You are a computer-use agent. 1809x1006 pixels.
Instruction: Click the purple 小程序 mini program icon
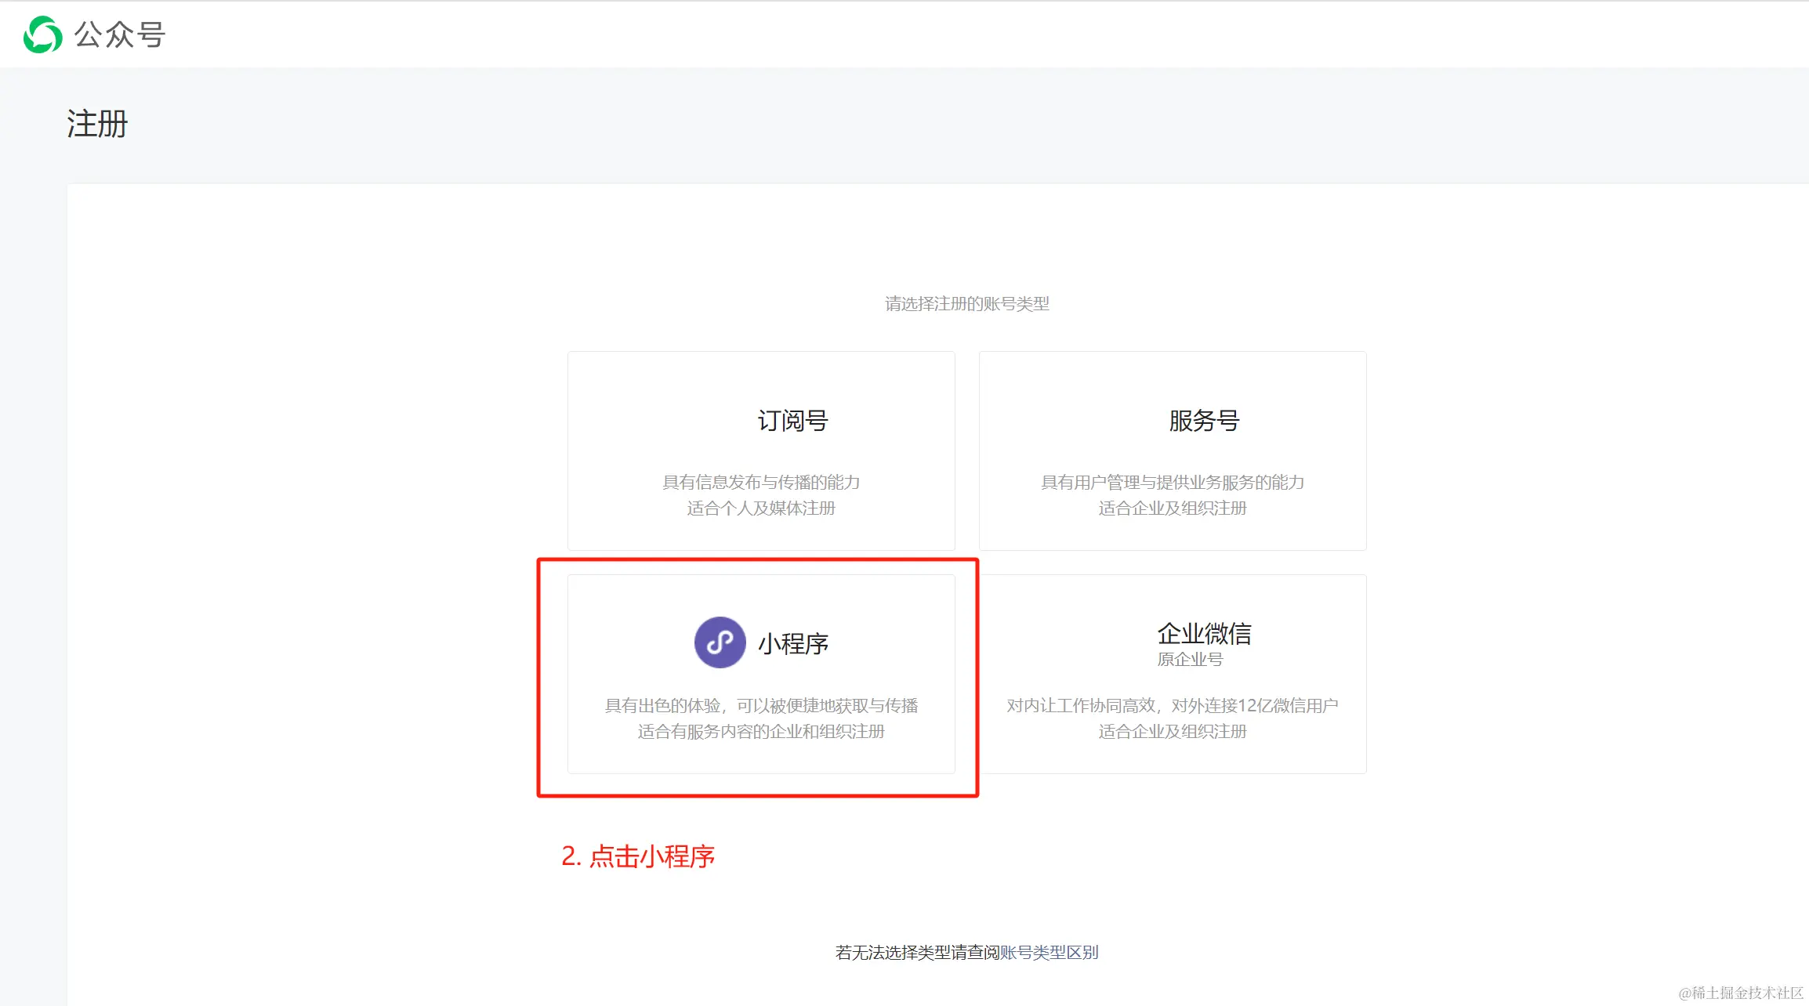click(720, 642)
